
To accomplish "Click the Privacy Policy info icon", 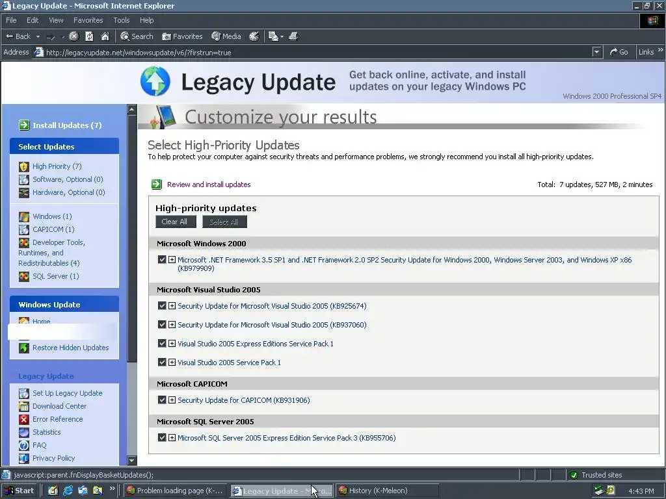I will (x=24, y=458).
